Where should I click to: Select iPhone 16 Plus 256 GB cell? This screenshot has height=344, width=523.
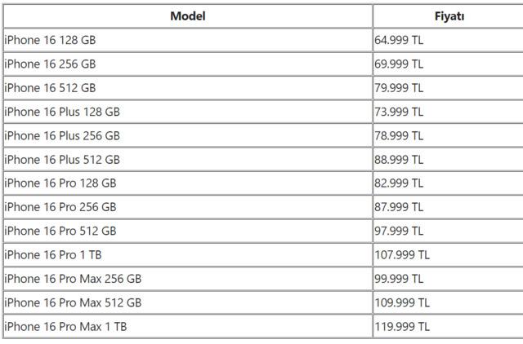point(62,135)
